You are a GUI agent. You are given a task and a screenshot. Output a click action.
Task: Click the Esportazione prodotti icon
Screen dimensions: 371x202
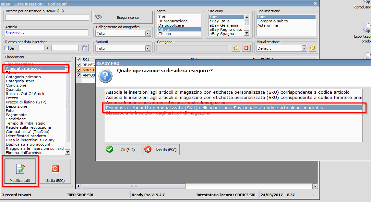click(x=367, y=28)
